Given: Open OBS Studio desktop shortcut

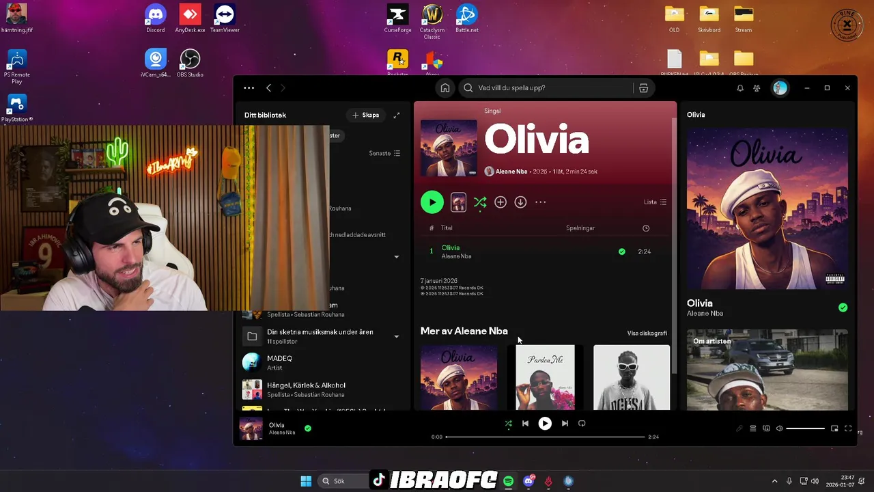Looking at the screenshot, I should pos(190,64).
